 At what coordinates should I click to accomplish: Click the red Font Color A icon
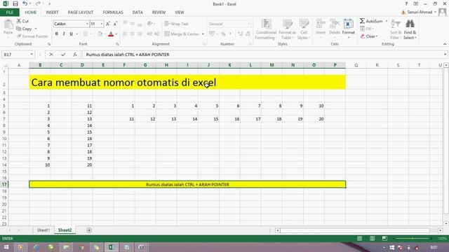[x=111, y=34]
